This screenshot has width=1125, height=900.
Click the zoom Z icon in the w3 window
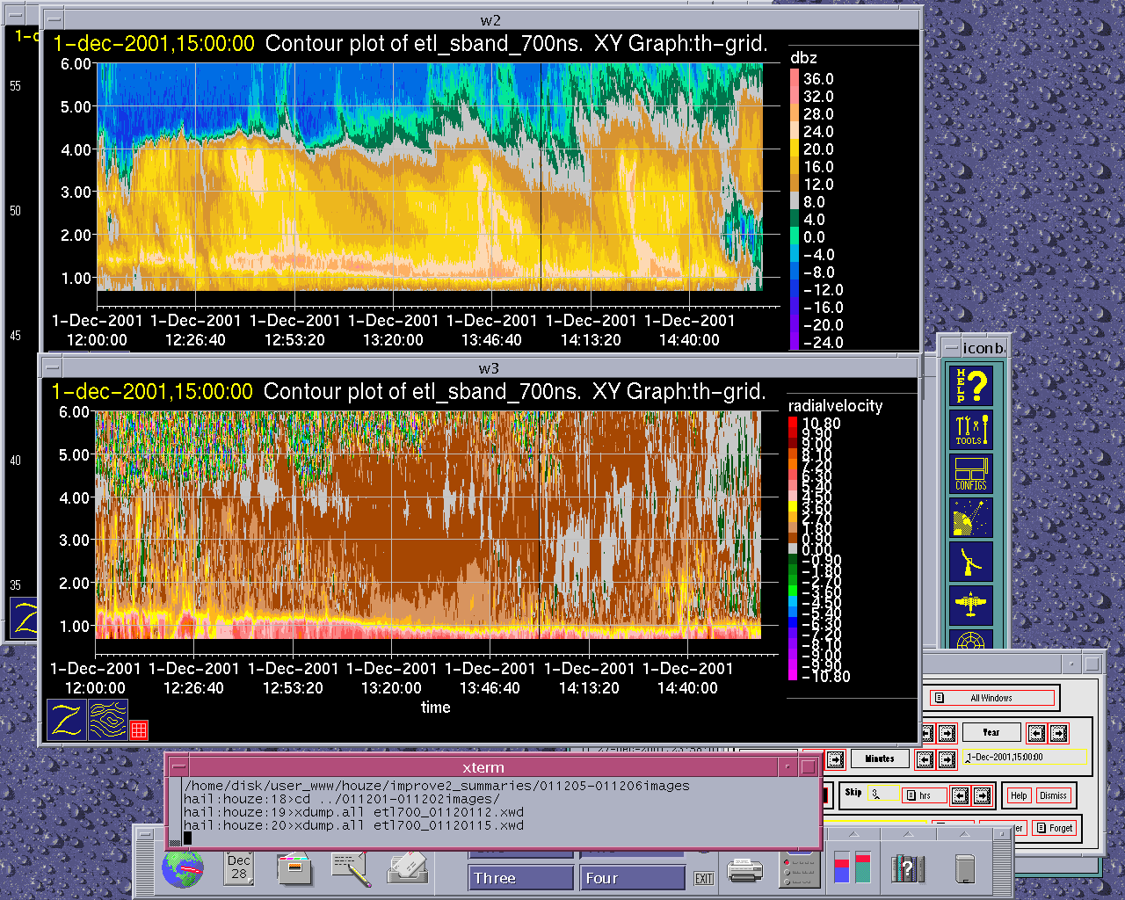pos(67,720)
